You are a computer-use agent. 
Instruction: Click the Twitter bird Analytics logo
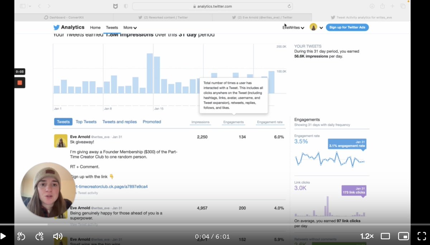69,27
